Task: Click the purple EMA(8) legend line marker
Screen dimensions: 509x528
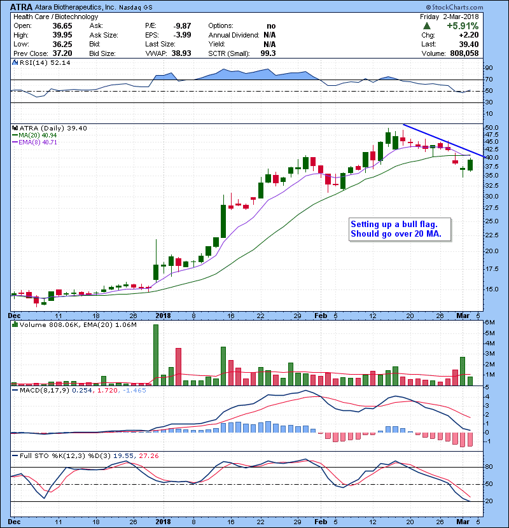Action: (15, 142)
